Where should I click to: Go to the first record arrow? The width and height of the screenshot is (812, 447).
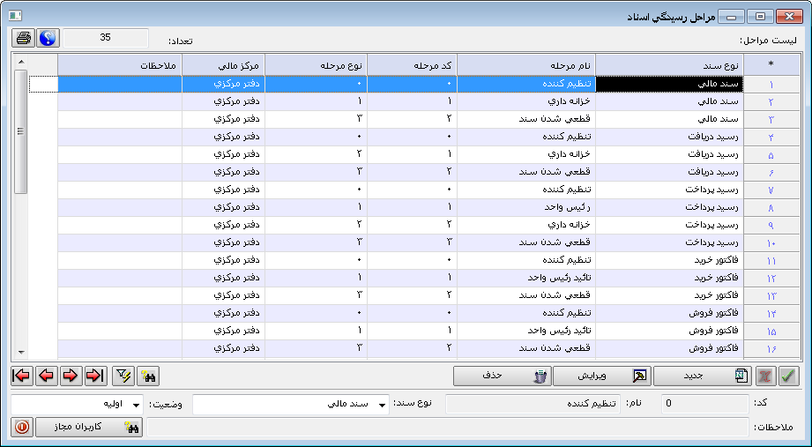click(22, 376)
